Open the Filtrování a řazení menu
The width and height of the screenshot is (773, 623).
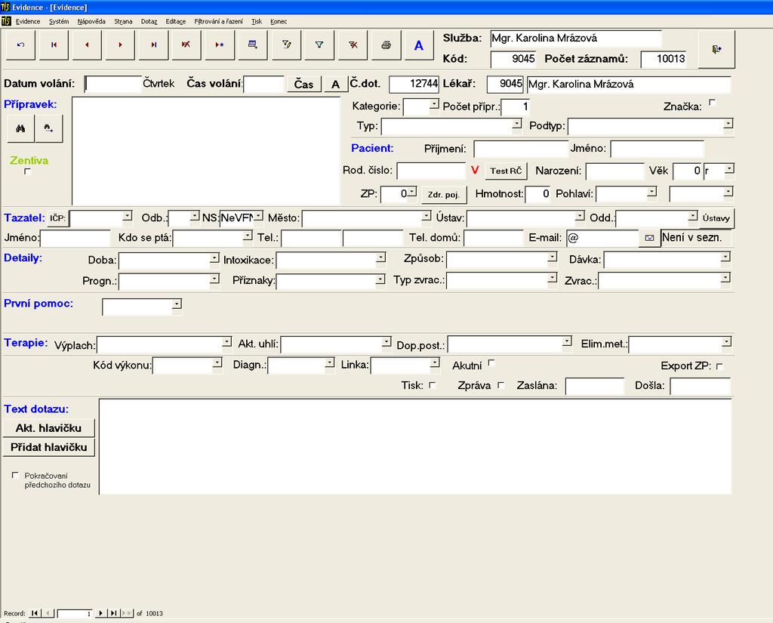(x=218, y=21)
